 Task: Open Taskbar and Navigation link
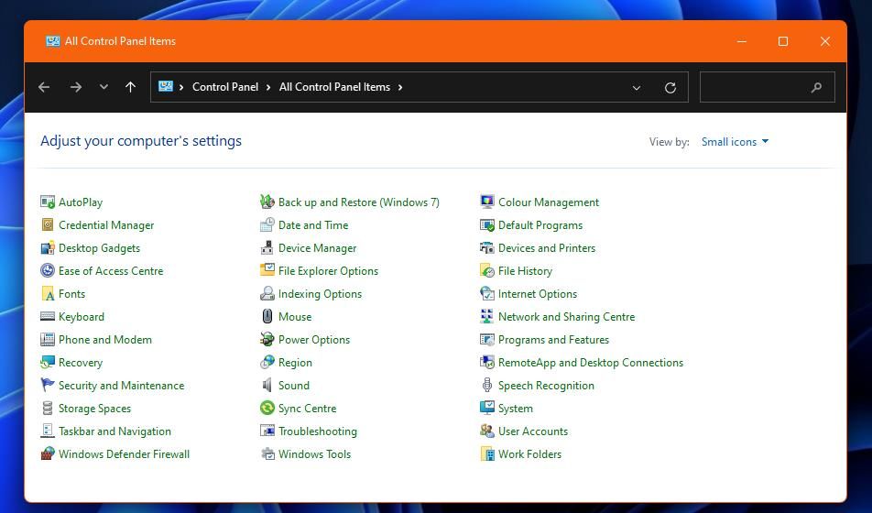tap(115, 431)
